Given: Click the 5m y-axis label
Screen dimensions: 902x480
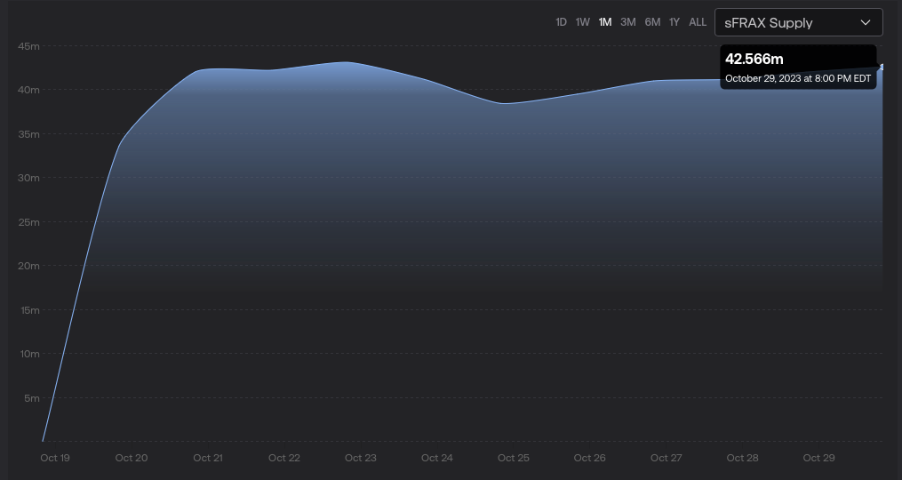Looking at the screenshot, I should point(31,398).
